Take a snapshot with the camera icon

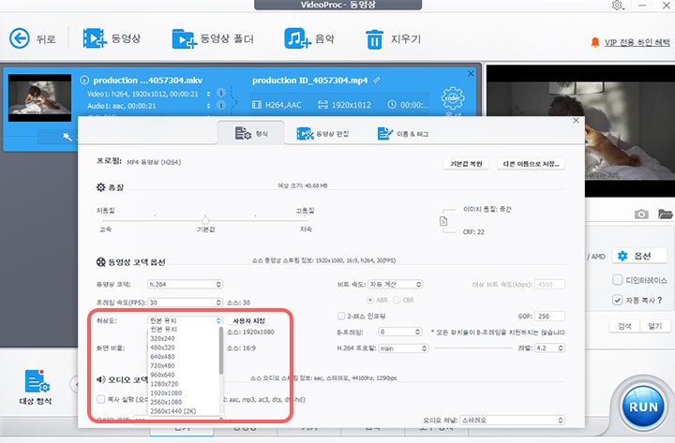tap(641, 214)
